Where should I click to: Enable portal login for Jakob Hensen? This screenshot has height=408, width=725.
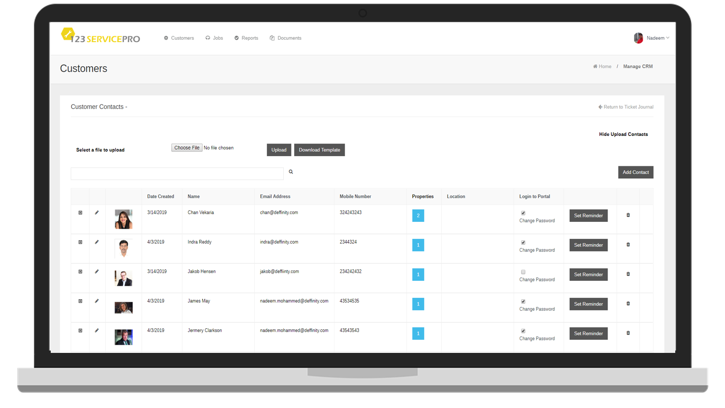click(523, 272)
